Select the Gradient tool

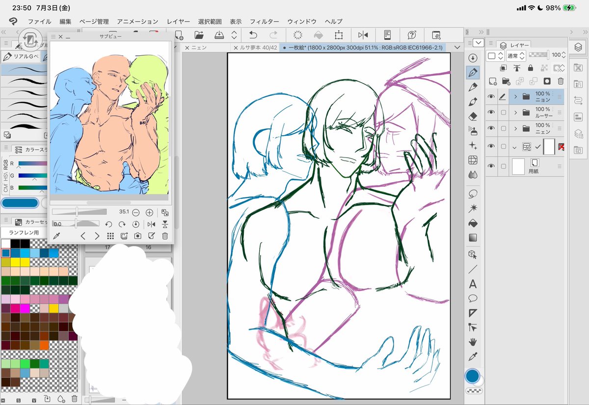[473, 238]
